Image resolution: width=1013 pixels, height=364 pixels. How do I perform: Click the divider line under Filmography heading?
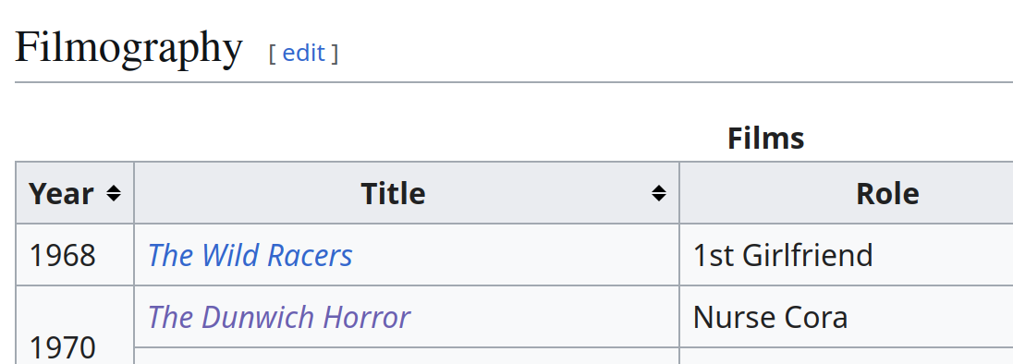514,82
